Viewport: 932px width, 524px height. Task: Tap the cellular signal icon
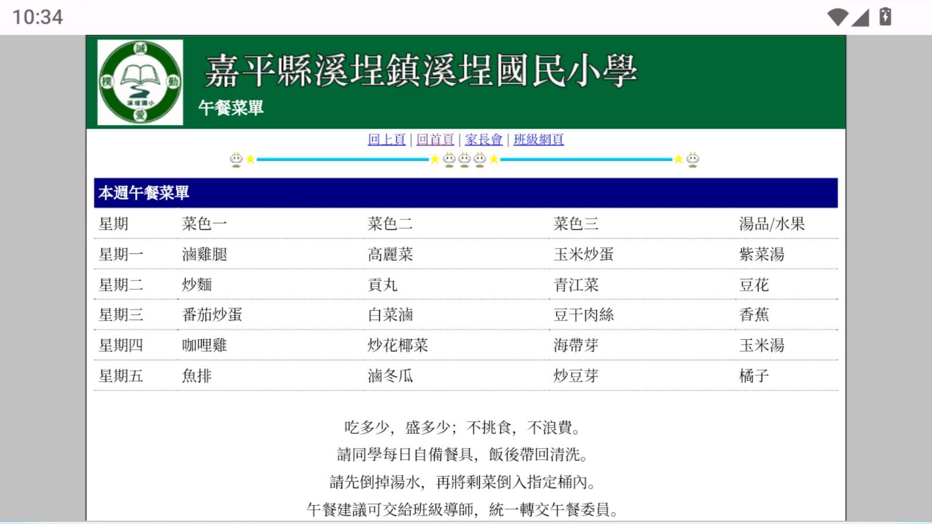[x=860, y=17]
